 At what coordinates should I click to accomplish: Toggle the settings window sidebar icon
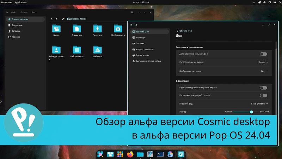pyautogui.click(x=131, y=25)
